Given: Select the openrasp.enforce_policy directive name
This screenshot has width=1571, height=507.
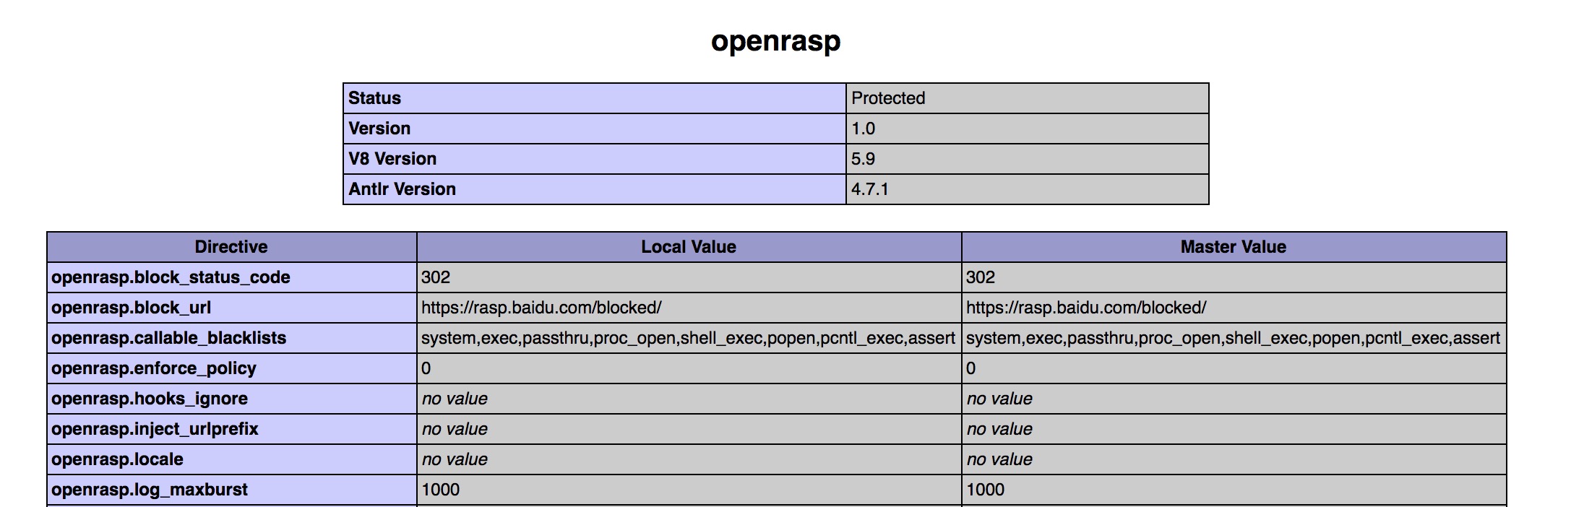Looking at the screenshot, I should click(154, 368).
